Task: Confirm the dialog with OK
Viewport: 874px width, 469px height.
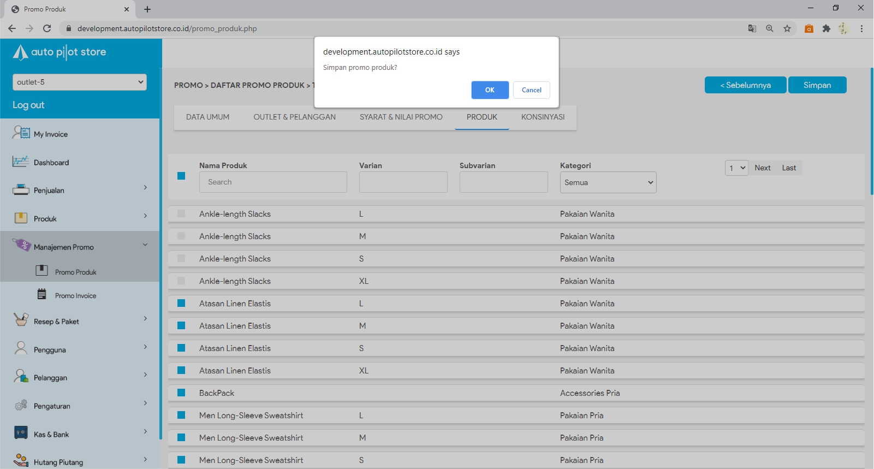Action: tap(490, 90)
